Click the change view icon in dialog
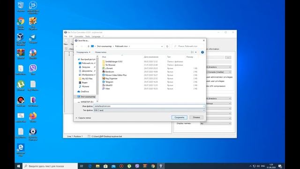The height and width of the screenshot is (169, 300). (192, 52)
